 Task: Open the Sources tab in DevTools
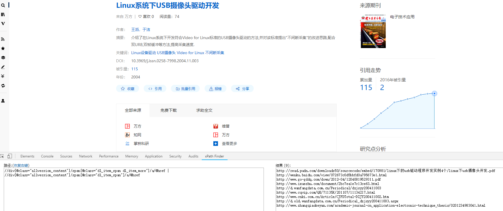tap(66, 156)
